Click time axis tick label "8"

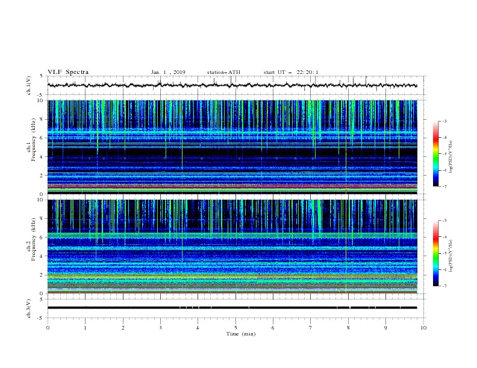tap(348, 328)
